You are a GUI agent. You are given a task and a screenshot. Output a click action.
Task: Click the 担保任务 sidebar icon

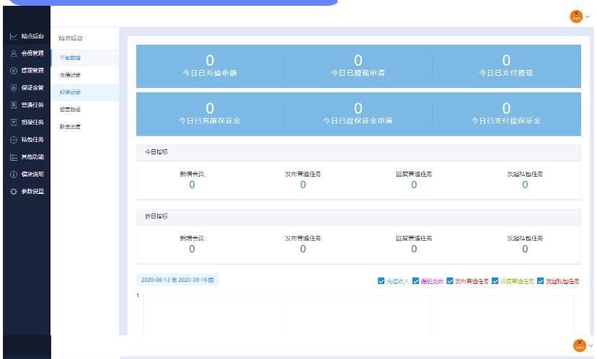click(13, 123)
